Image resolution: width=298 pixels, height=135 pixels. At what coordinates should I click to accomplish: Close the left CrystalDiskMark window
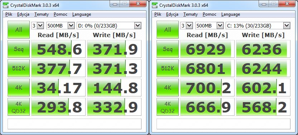tap(138, 4)
